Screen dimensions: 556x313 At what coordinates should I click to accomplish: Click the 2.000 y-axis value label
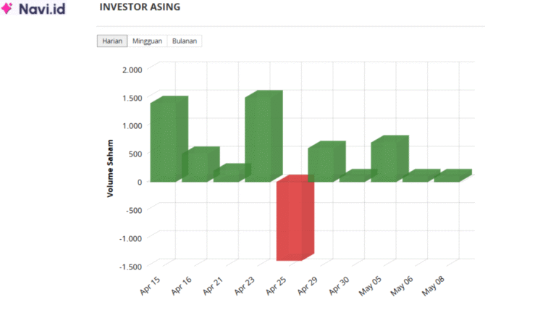pos(131,69)
